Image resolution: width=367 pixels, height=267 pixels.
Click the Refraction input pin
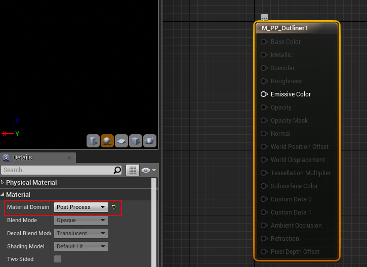(264, 239)
